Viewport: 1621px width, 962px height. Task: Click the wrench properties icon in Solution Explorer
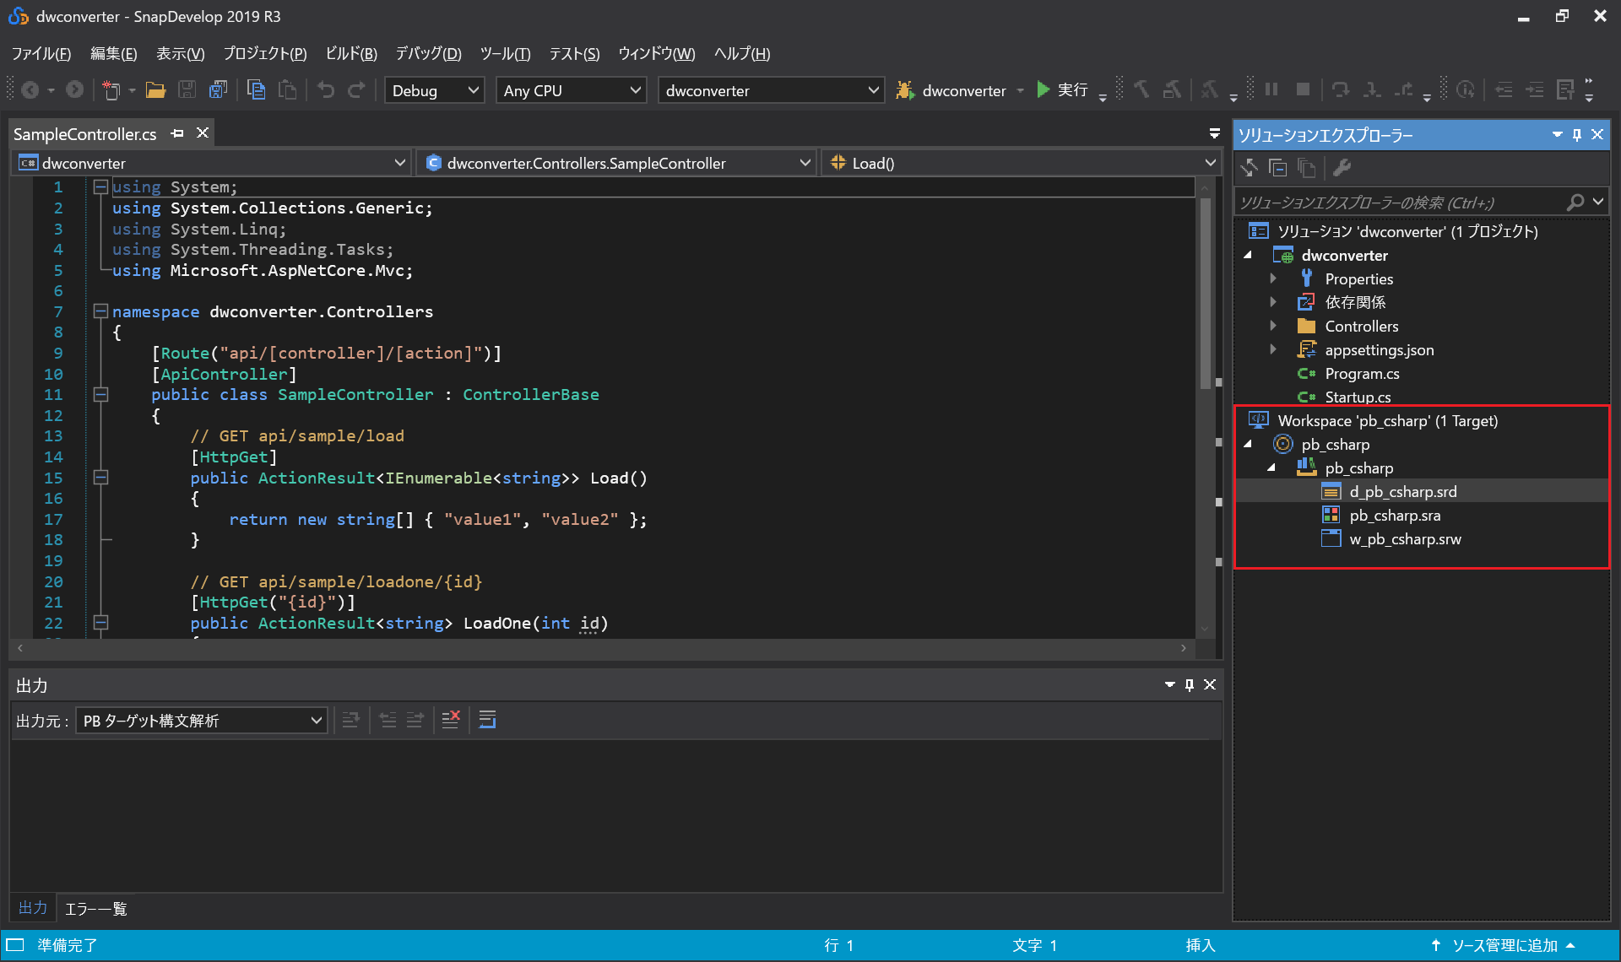coord(1342,169)
